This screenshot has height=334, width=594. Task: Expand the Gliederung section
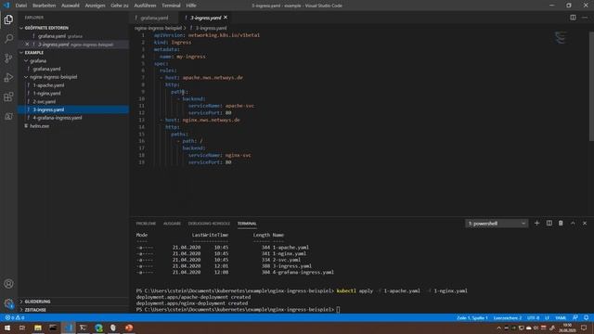[37, 302]
